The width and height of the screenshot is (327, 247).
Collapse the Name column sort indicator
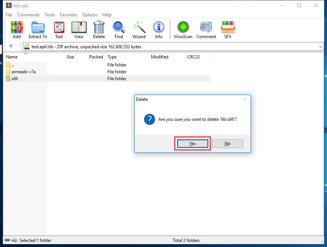pos(25,53)
